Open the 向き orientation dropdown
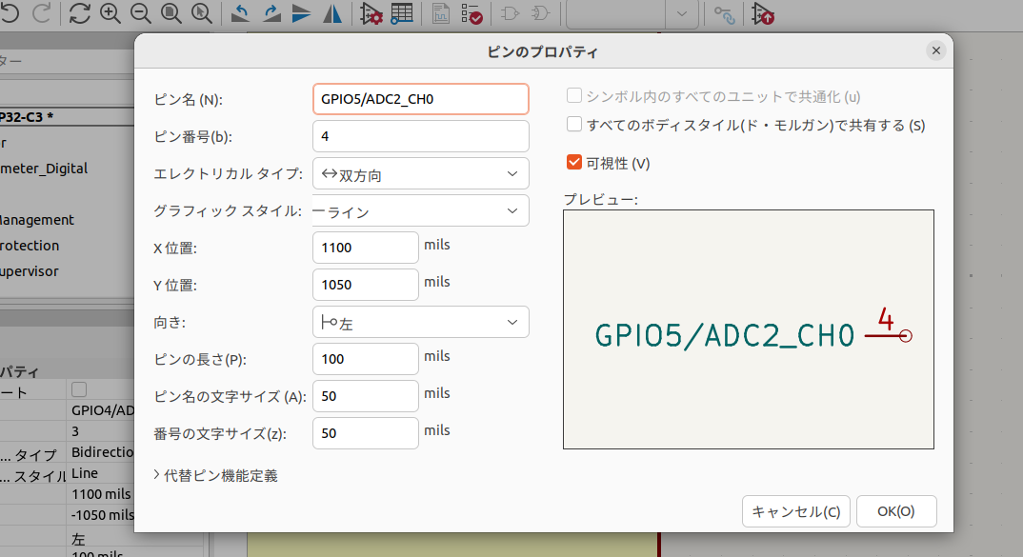1023x557 pixels. click(420, 323)
